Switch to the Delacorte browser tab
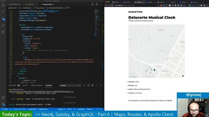Image resolution: width=209 pixels, height=117 pixels. (x=139, y=2)
